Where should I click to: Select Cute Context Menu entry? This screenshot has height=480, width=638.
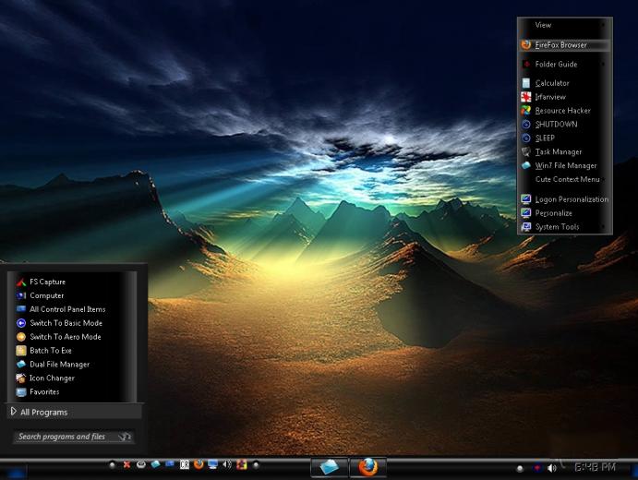pyautogui.click(x=565, y=179)
